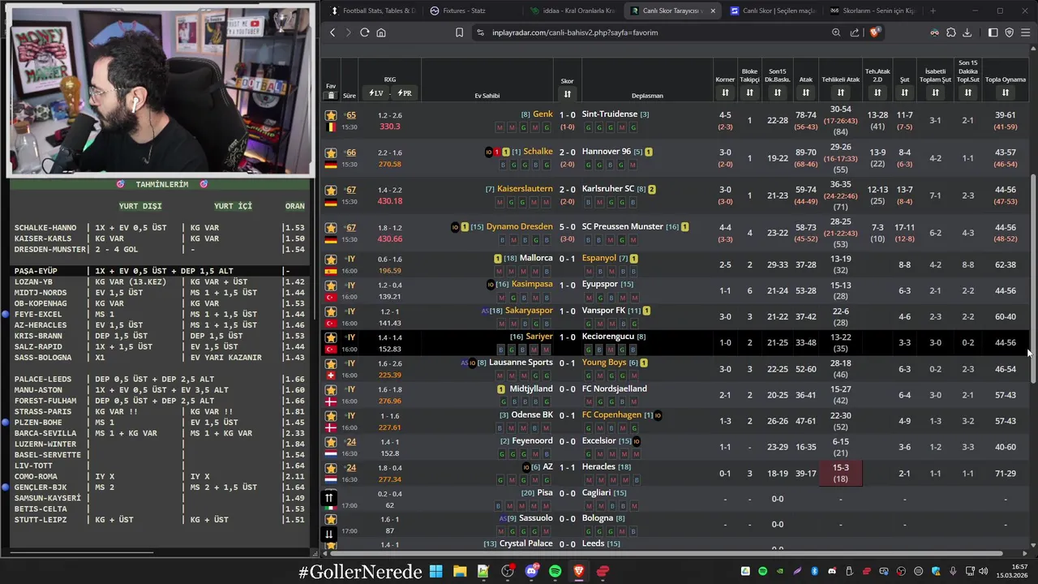Toggle favorite star for Dynamo Dresden match

(x=331, y=228)
